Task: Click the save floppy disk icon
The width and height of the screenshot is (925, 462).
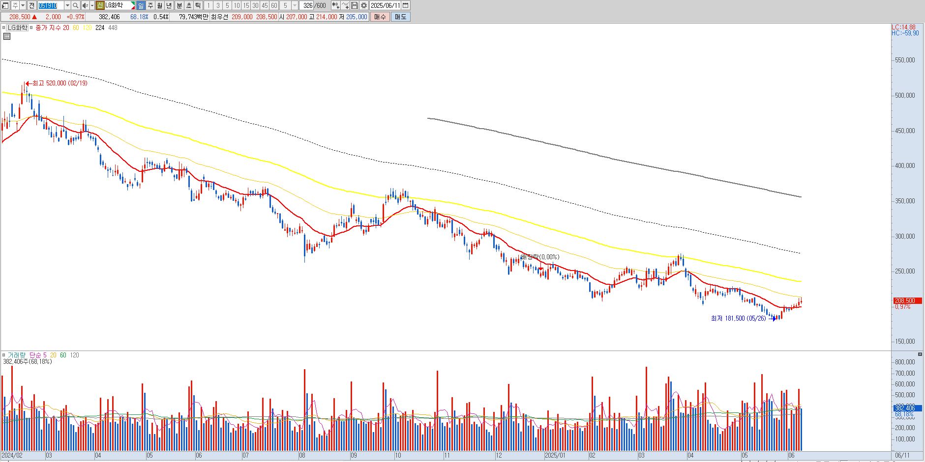Action: point(355,5)
